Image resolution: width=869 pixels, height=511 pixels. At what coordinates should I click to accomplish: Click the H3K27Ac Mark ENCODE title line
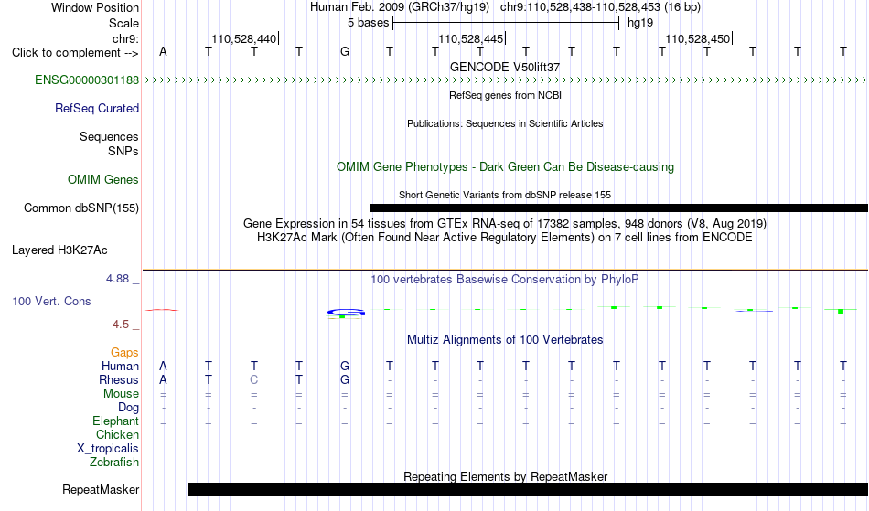pos(505,238)
